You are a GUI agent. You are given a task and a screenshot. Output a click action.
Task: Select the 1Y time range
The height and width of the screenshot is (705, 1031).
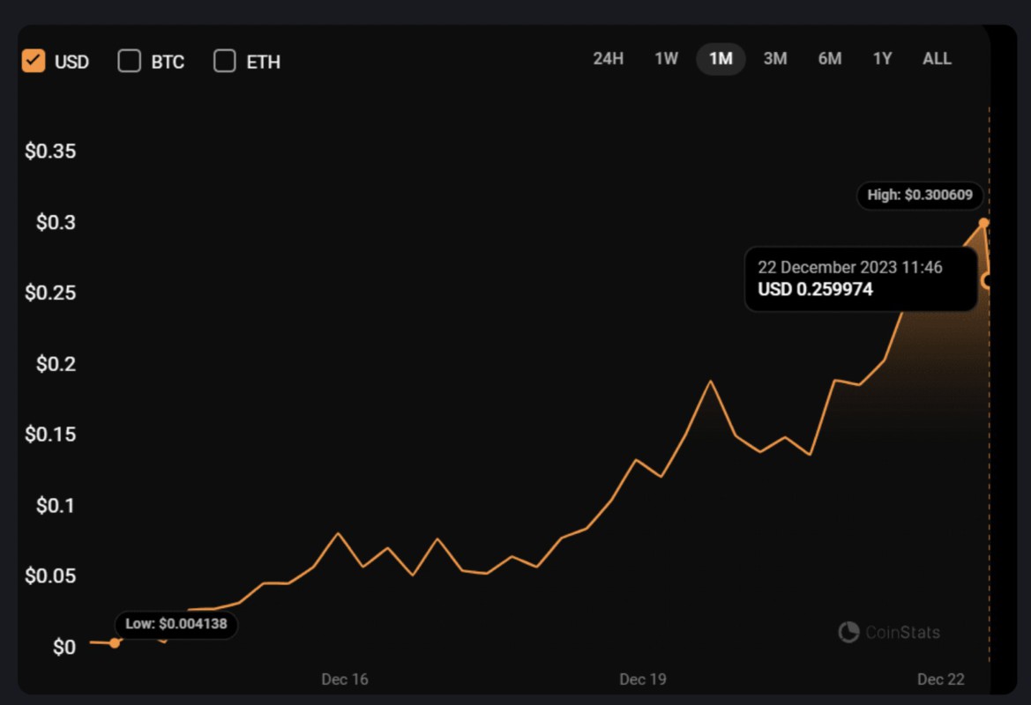point(882,59)
